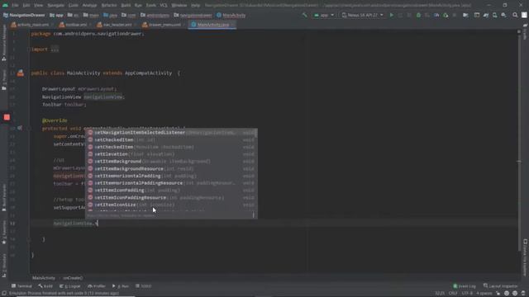Choose setItemHorizontalPadding(int padding) suggestion
This screenshot has height=297, width=529.
coord(171,176)
